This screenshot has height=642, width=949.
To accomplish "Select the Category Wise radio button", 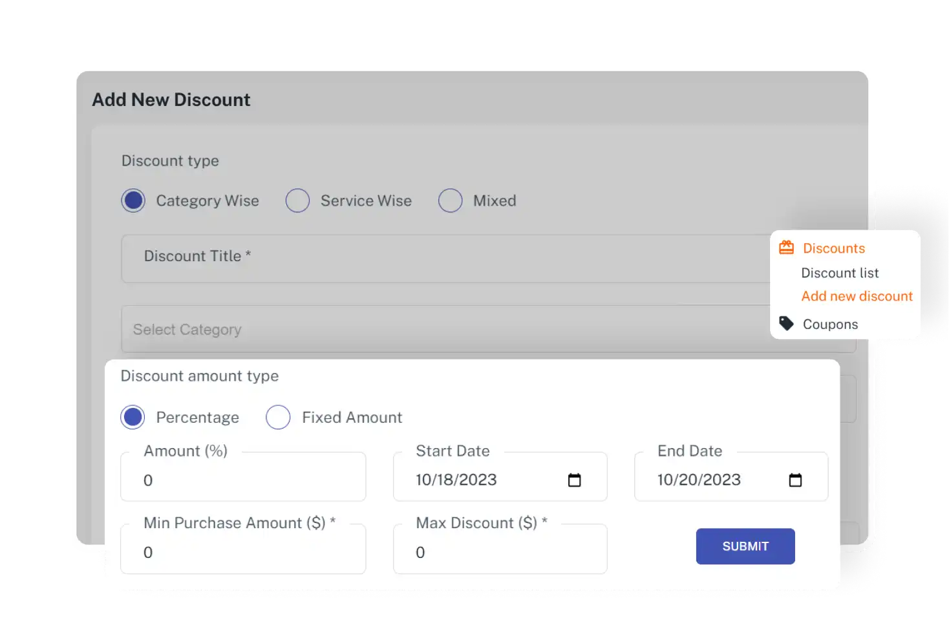I will click(133, 200).
